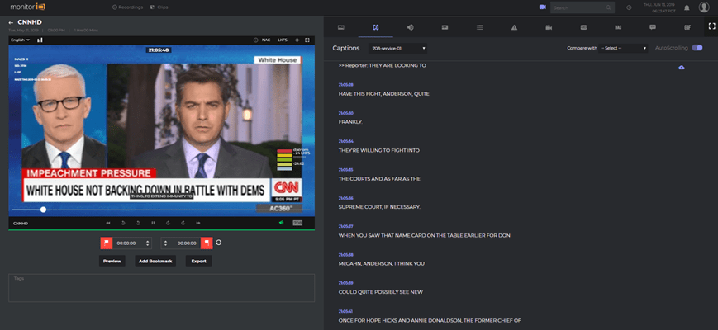Open notifications bell

pos(687,7)
